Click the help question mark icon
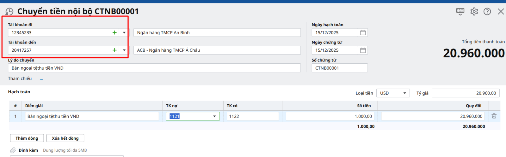 coord(487,12)
